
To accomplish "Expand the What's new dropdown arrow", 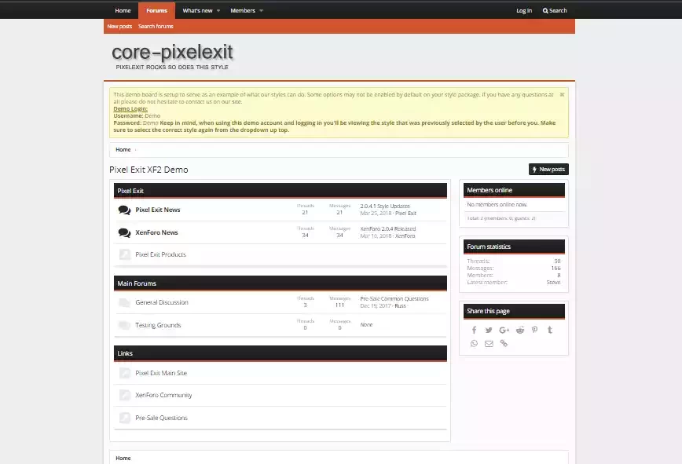I will 218,10.
